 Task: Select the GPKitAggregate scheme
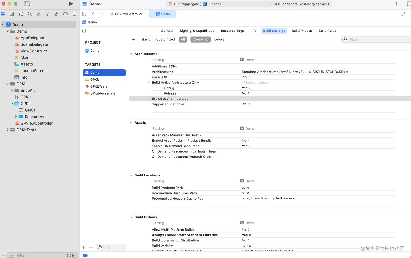pyautogui.click(x=184, y=4)
